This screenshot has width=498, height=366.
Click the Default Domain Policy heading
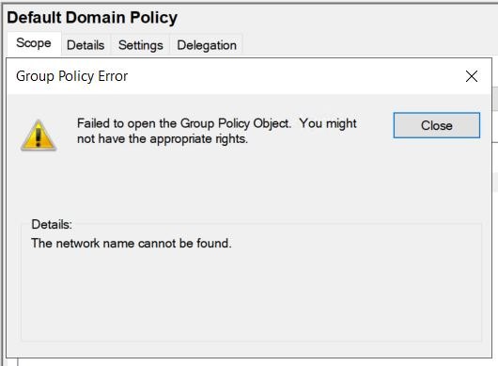[x=92, y=18]
